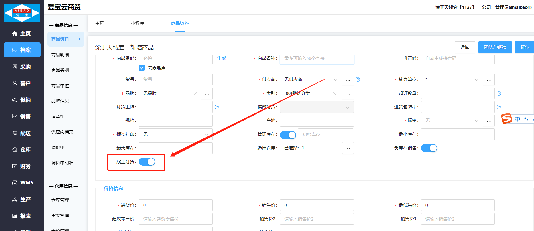534x231 pixels.
Task: Click the 确认并继续 button
Action: (495, 47)
